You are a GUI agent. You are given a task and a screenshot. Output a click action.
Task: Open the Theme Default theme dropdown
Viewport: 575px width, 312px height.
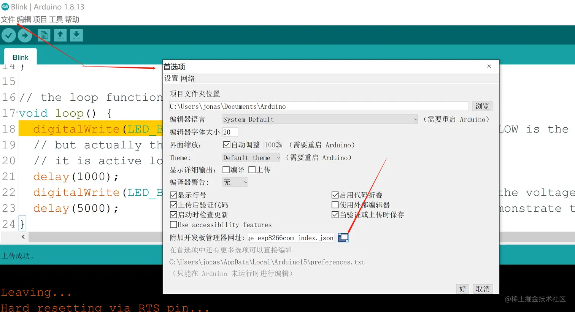pyautogui.click(x=251, y=157)
